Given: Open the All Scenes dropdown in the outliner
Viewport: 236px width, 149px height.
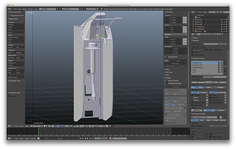Looking at the screenshot, I should pyautogui.click(x=215, y=12).
